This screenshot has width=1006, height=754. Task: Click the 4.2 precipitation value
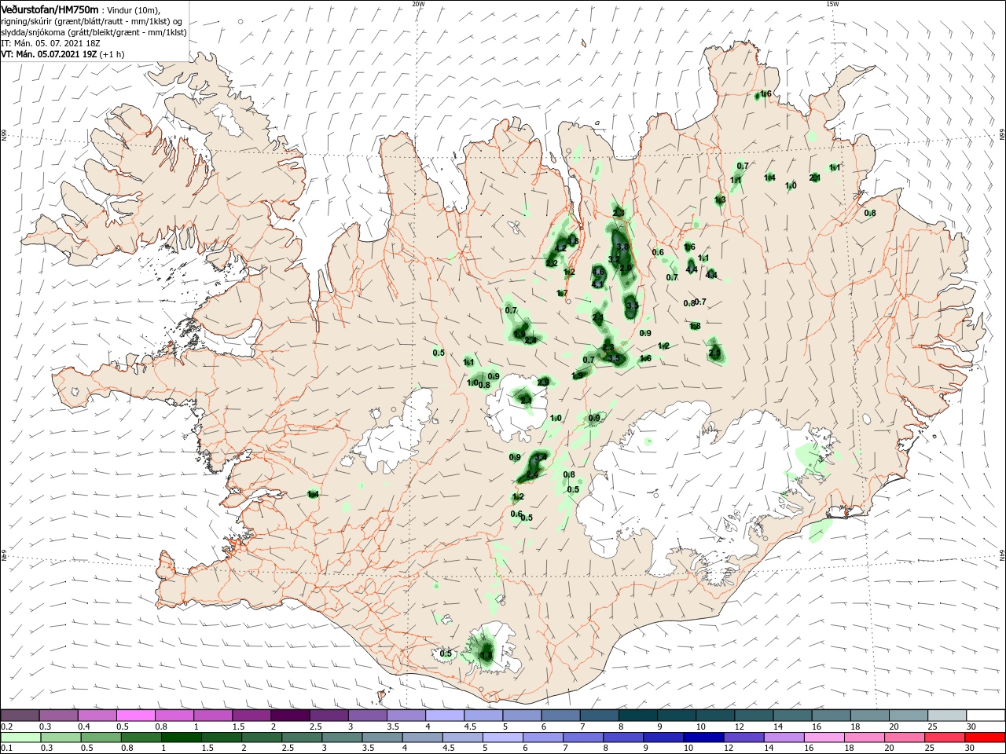(560, 248)
